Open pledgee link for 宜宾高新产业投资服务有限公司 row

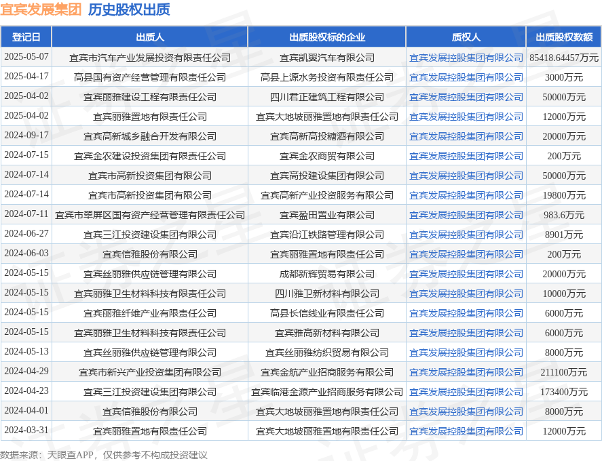click(x=466, y=195)
